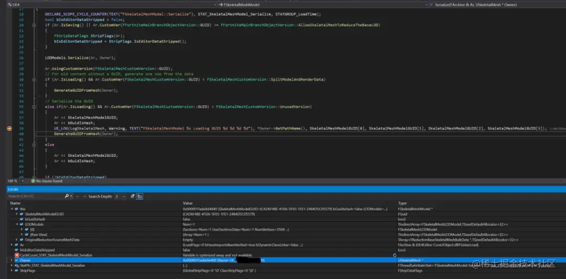Collapse the code fold at line 20 if statement

click(x=34, y=25)
